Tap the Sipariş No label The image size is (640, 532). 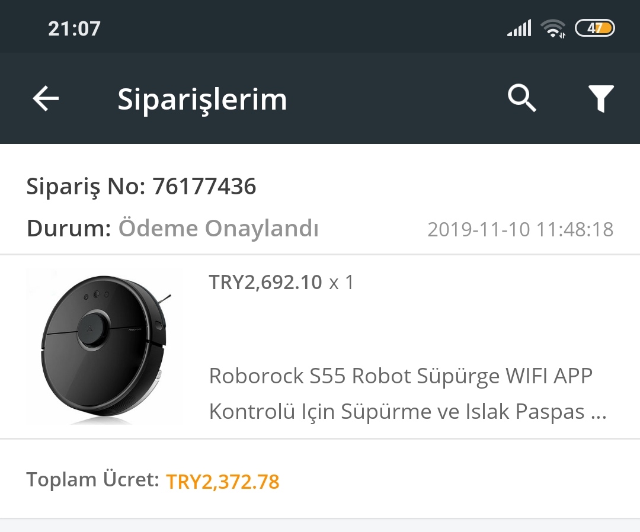pyautogui.click(x=86, y=187)
